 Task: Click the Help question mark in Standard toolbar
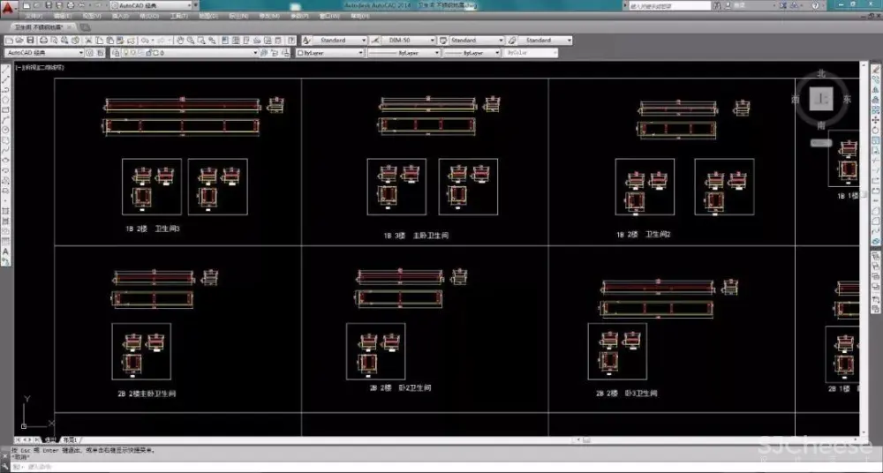(291, 41)
